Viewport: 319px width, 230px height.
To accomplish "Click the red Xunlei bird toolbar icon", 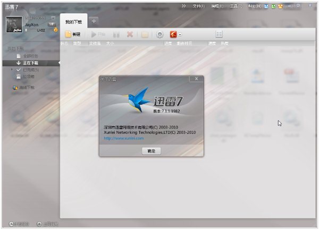I will point(173,34).
